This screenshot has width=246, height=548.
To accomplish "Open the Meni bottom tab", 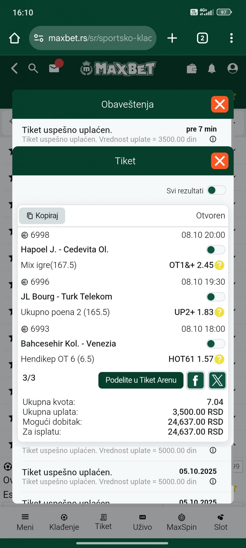I will (25, 522).
